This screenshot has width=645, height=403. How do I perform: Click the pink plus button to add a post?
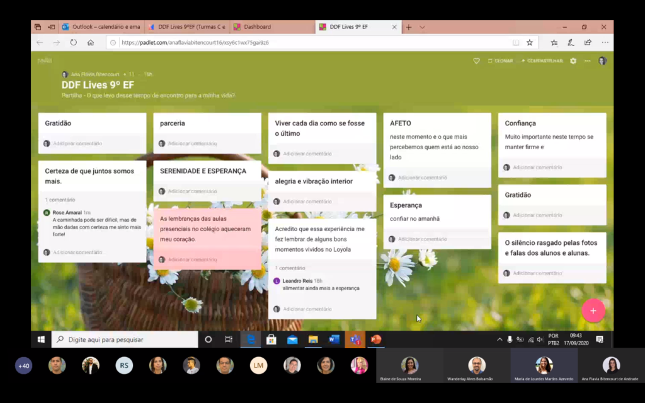(593, 310)
